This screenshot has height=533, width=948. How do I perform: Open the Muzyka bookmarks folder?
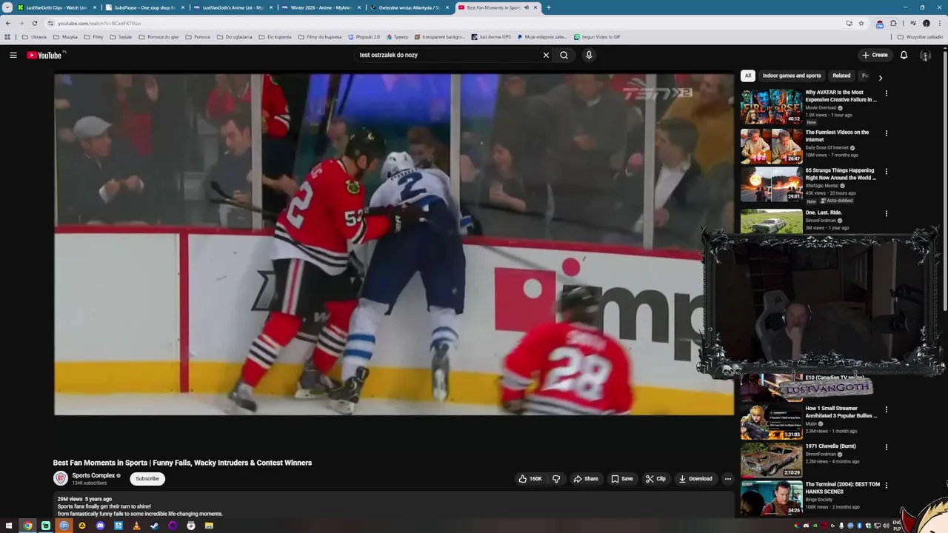pyautogui.click(x=65, y=37)
